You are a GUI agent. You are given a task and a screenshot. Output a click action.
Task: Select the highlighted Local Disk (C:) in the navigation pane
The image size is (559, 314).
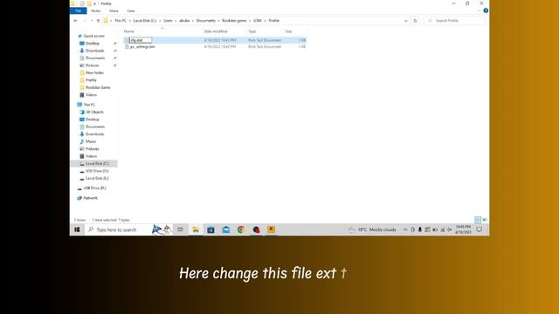click(94, 164)
